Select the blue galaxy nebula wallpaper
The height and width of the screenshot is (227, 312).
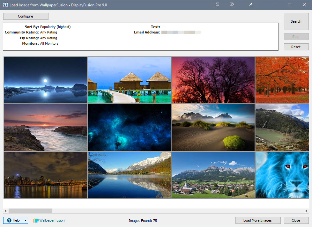pyautogui.click(x=129, y=127)
